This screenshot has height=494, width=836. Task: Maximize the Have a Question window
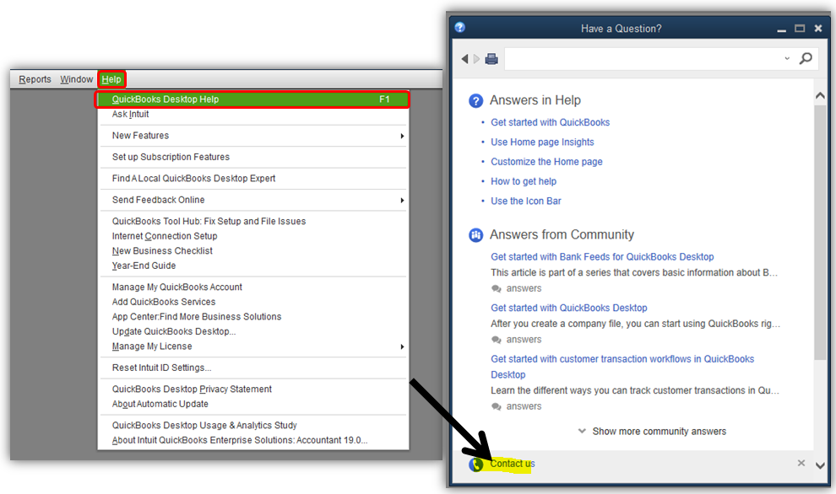point(799,28)
